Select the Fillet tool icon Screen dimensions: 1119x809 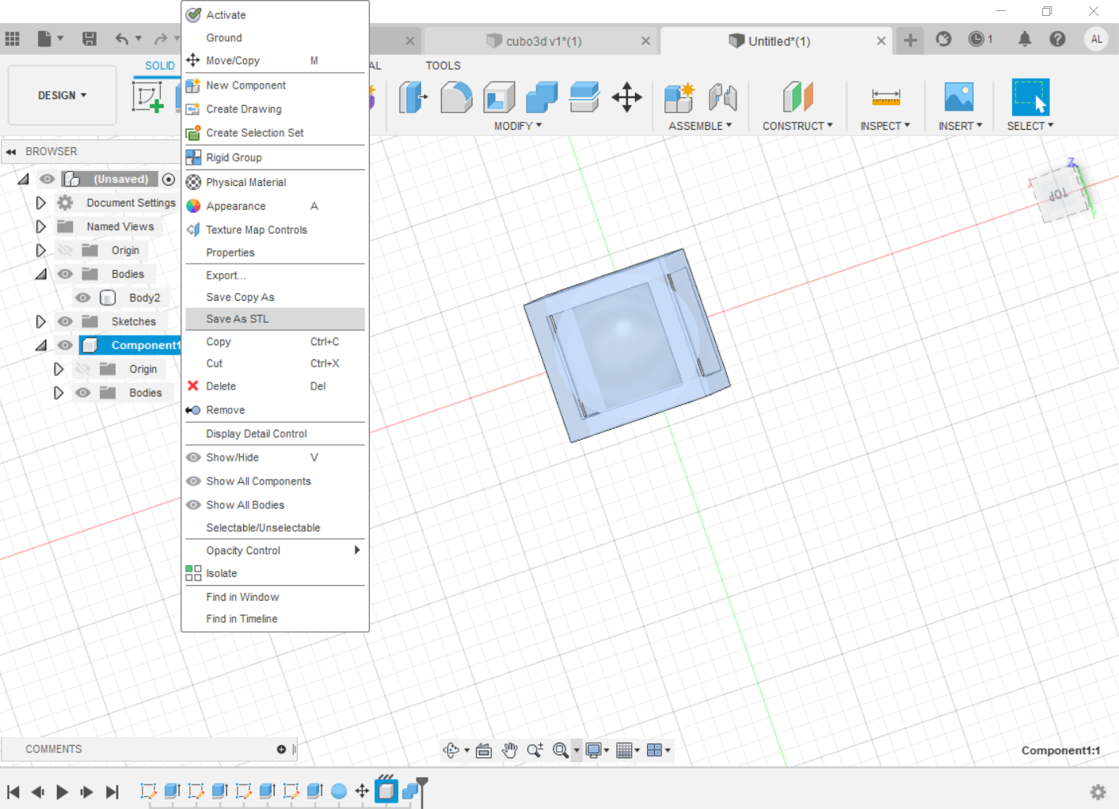456,98
